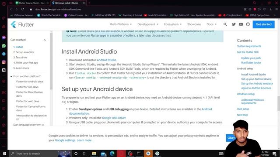Image resolution: width=280 pixels, height=157 pixels.
Task: Open the Showcase menu item
Action: (x=194, y=24)
